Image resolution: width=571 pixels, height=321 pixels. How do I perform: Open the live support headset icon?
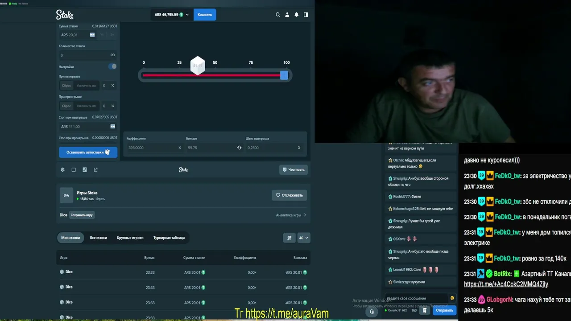pos(372,312)
